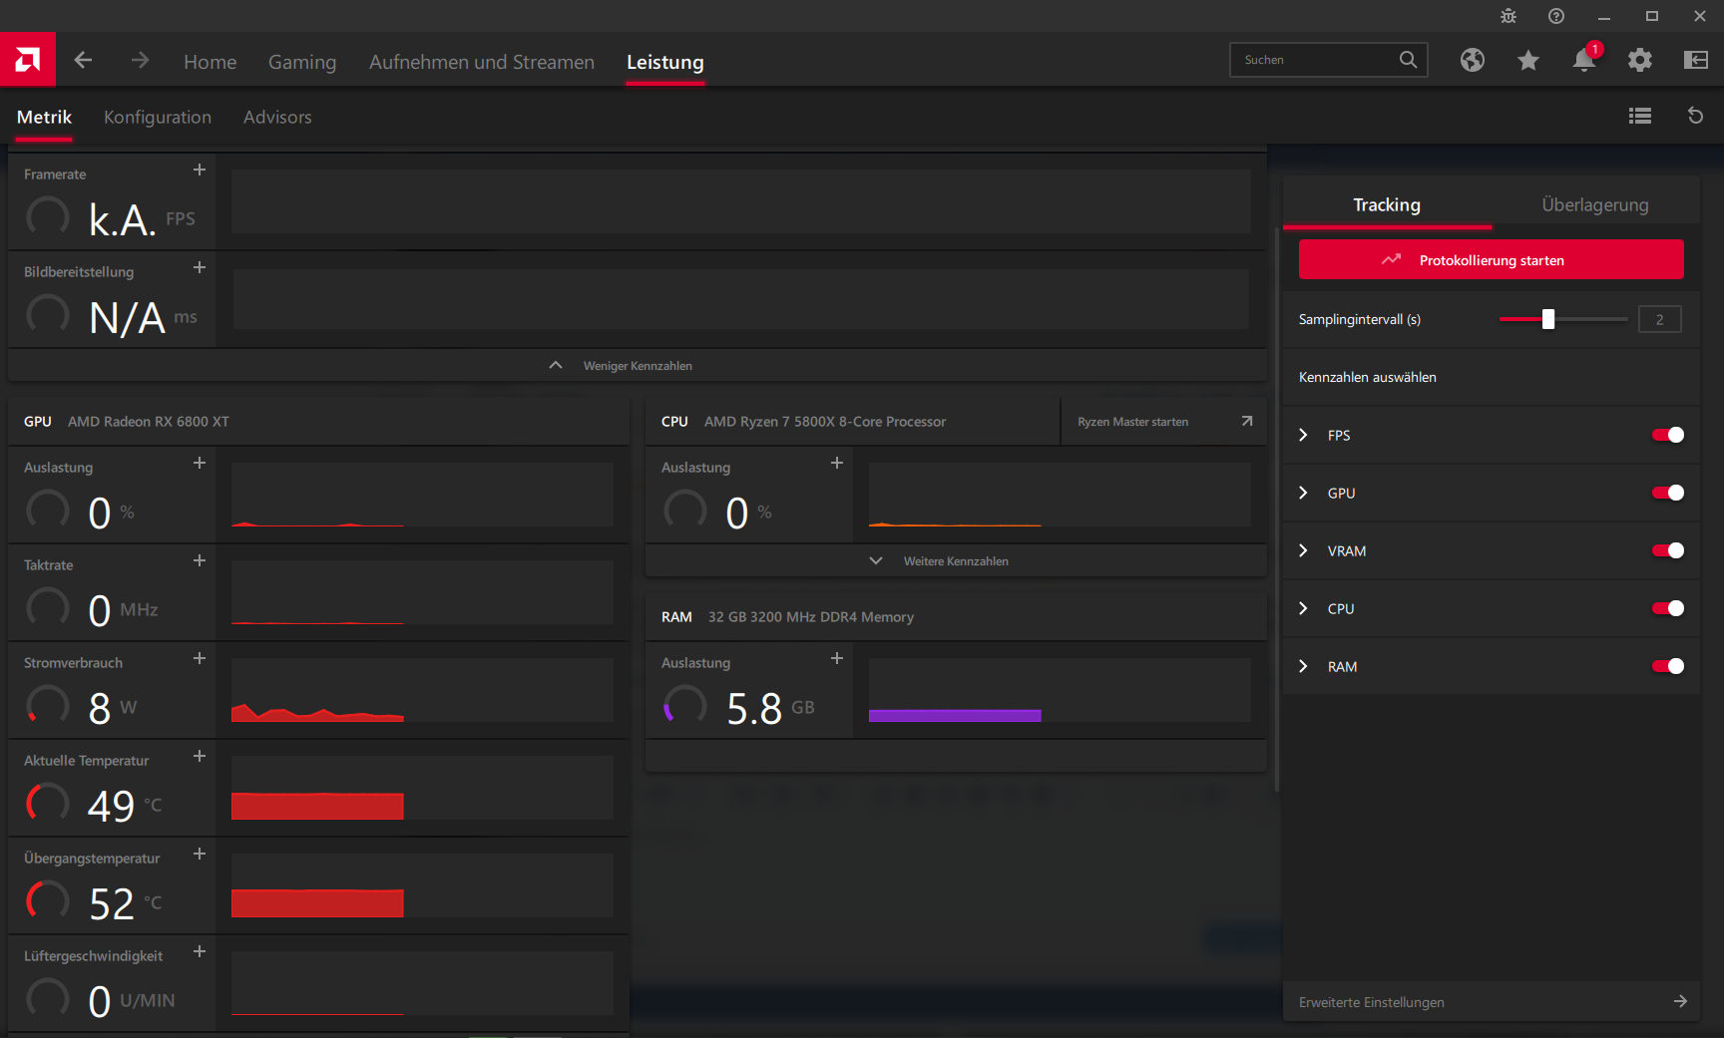Open the help question mark icon
Image resolution: width=1724 pixels, height=1038 pixels.
[1556, 16]
